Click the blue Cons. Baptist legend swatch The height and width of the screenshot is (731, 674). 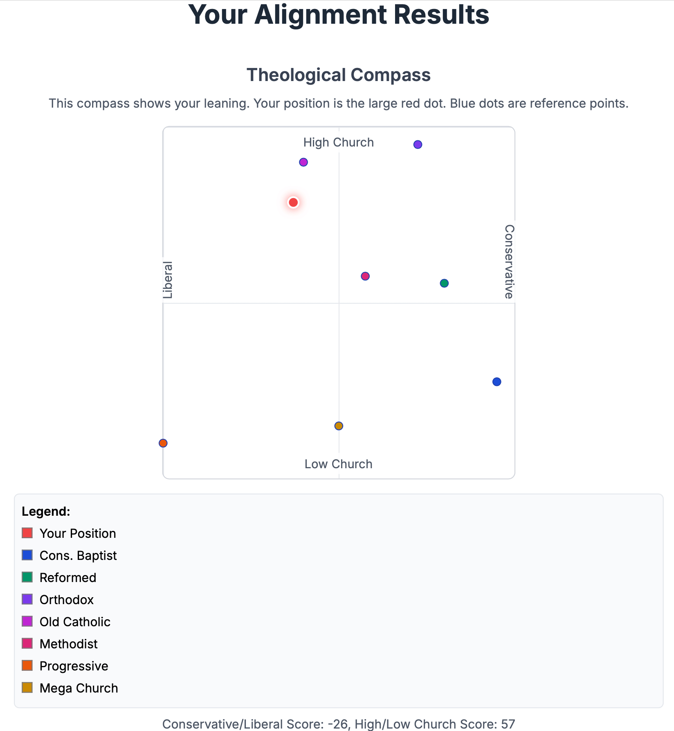(27, 555)
